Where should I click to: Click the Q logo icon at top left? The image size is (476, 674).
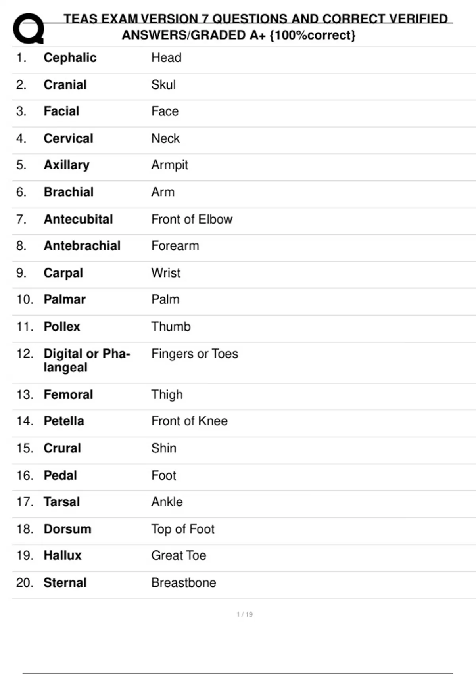point(28,29)
